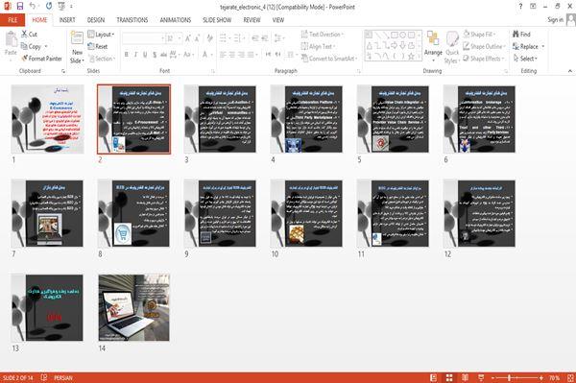This screenshot has height=383, width=576.
Task: Click PERSIAN language indicator in status bar
Action: [63, 378]
